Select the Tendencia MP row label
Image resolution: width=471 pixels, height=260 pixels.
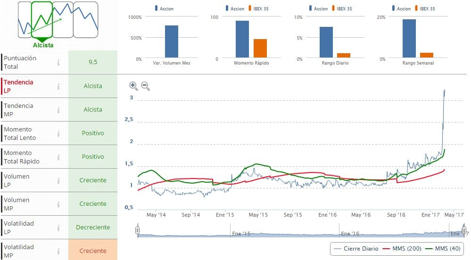click(18, 110)
